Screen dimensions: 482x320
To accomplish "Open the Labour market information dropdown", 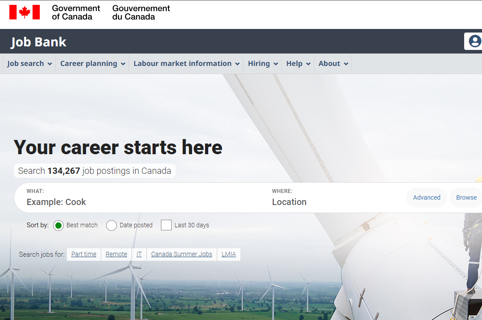I will coord(186,64).
